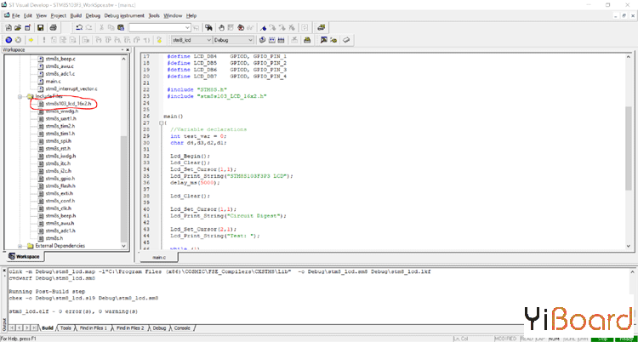Click the Cut scissors icon
Image resolution: width=638 pixels, height=342 pixels.
coord(102,28)
